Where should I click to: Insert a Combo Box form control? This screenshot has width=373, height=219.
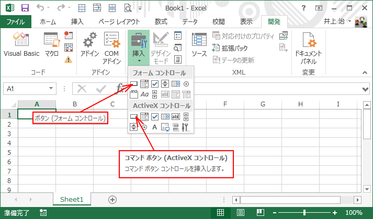144,83
